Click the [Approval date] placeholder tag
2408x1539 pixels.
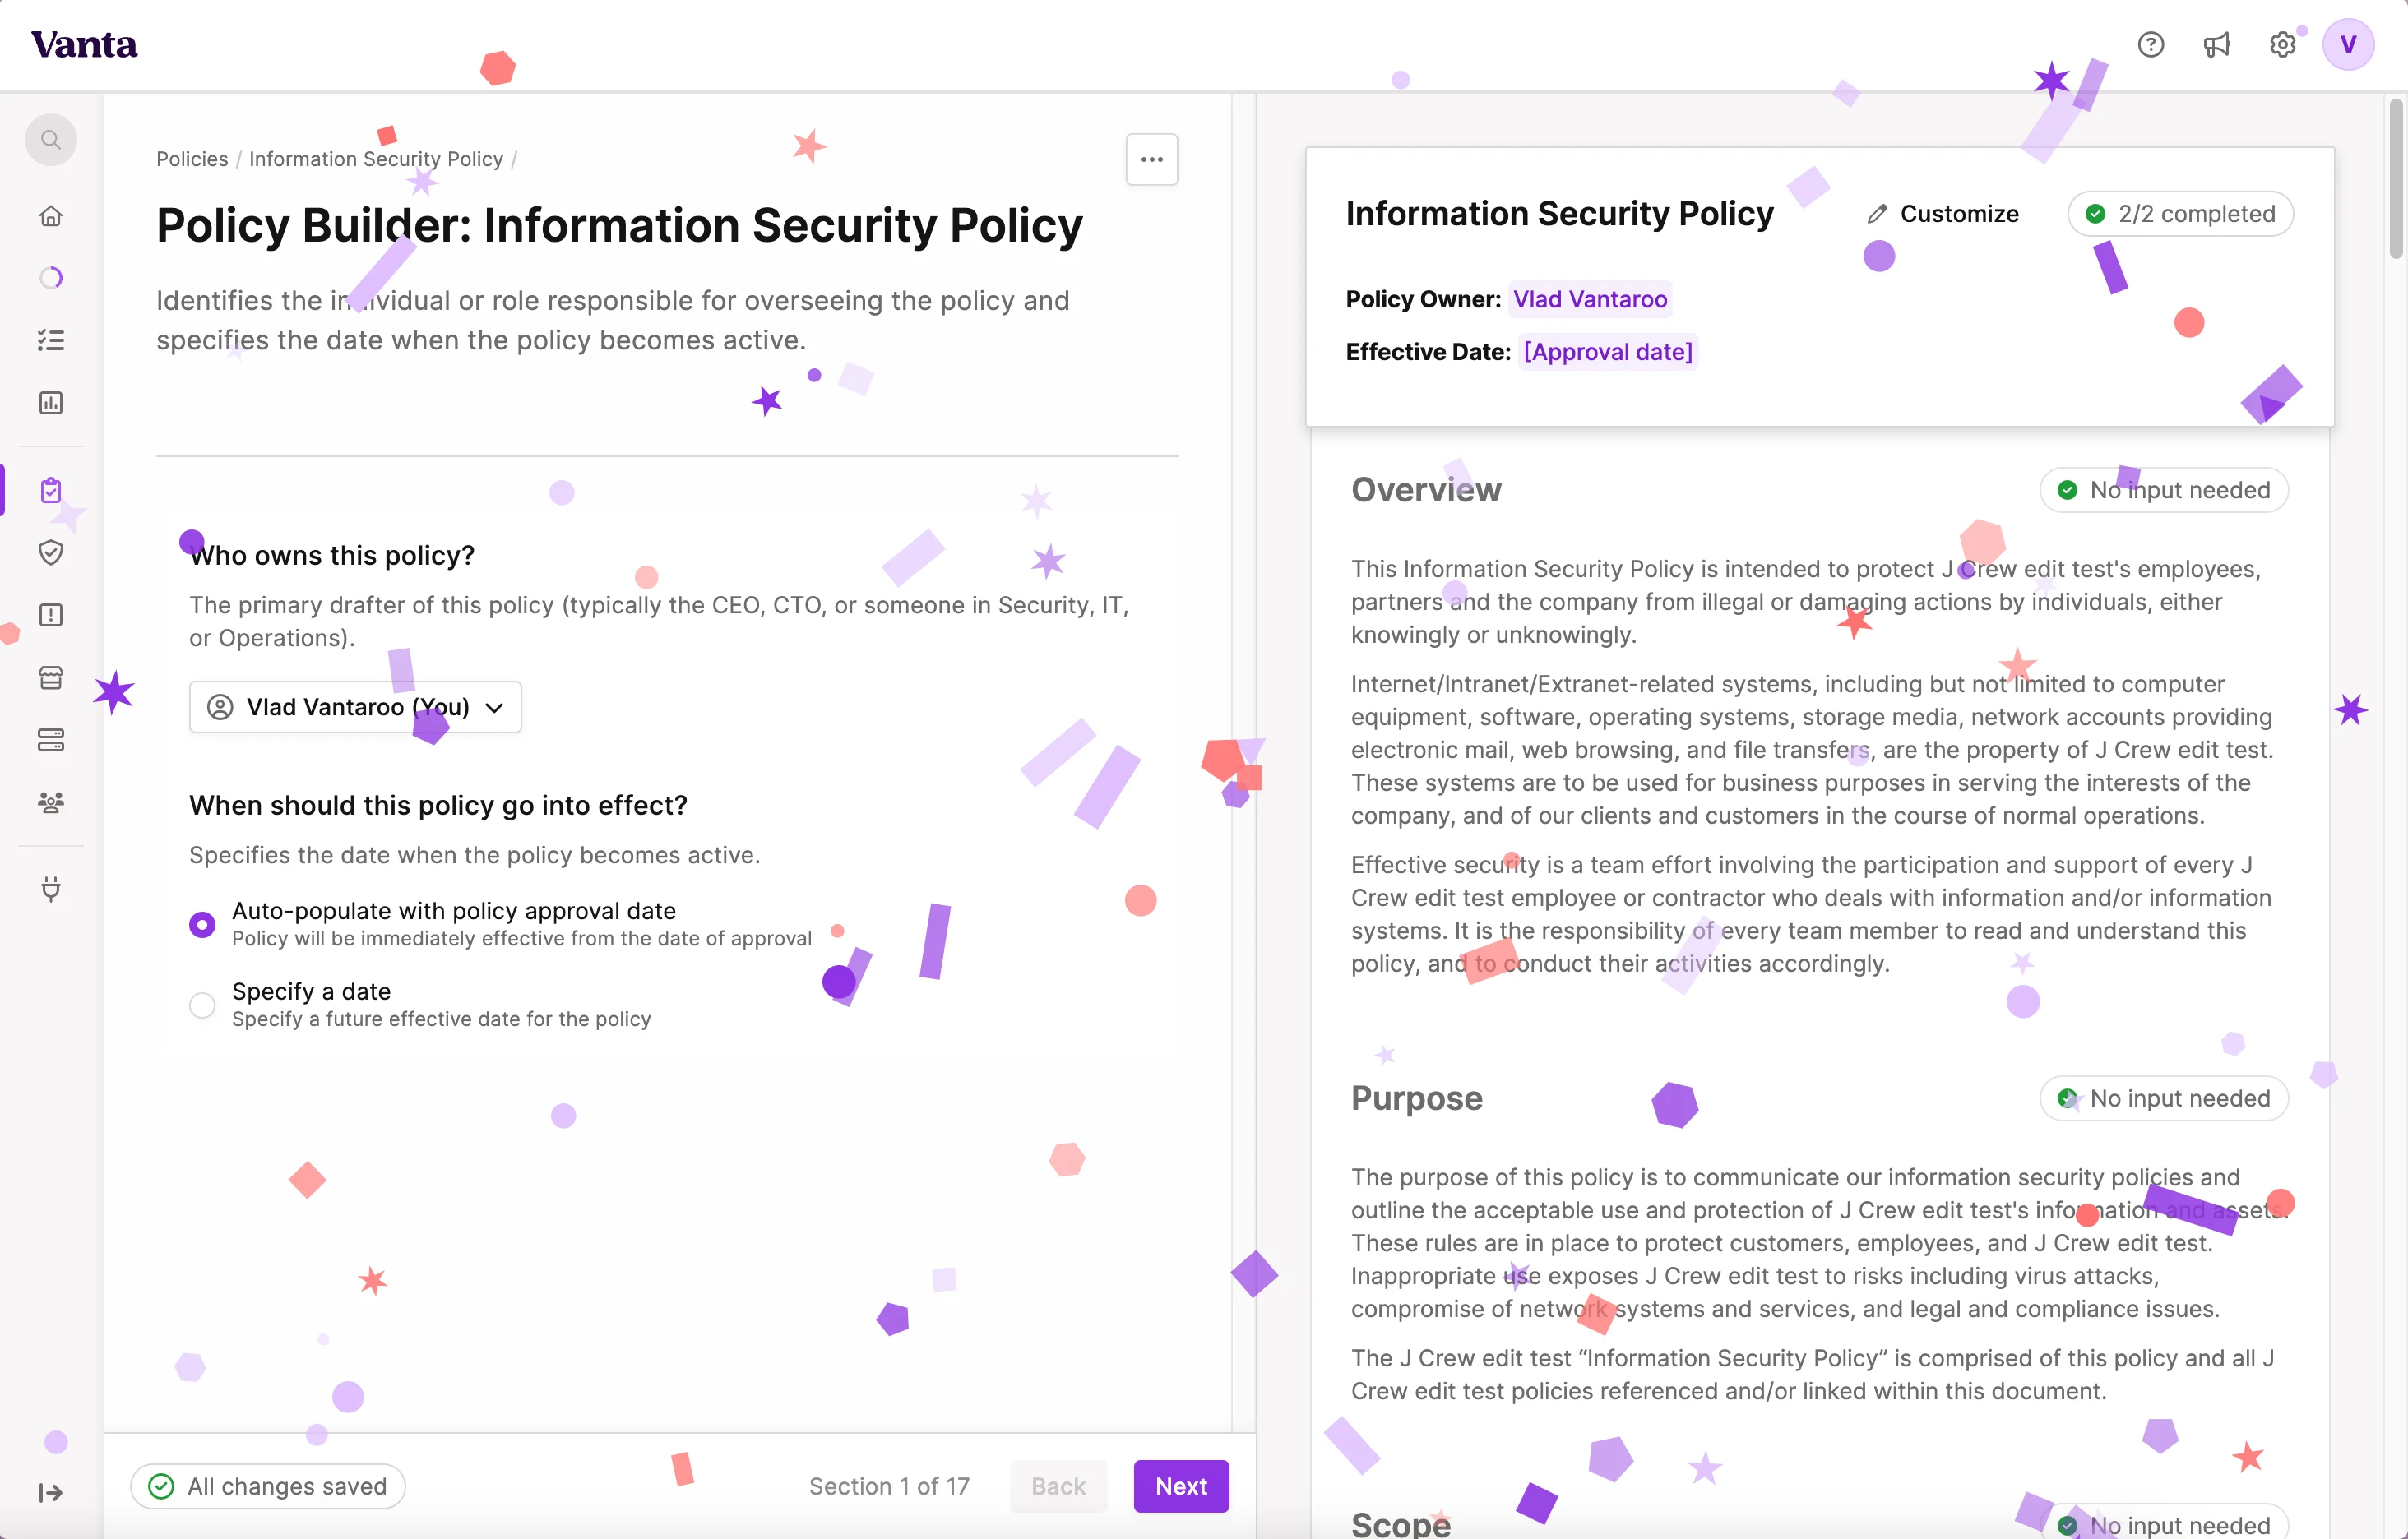[x=1608, y=352]
